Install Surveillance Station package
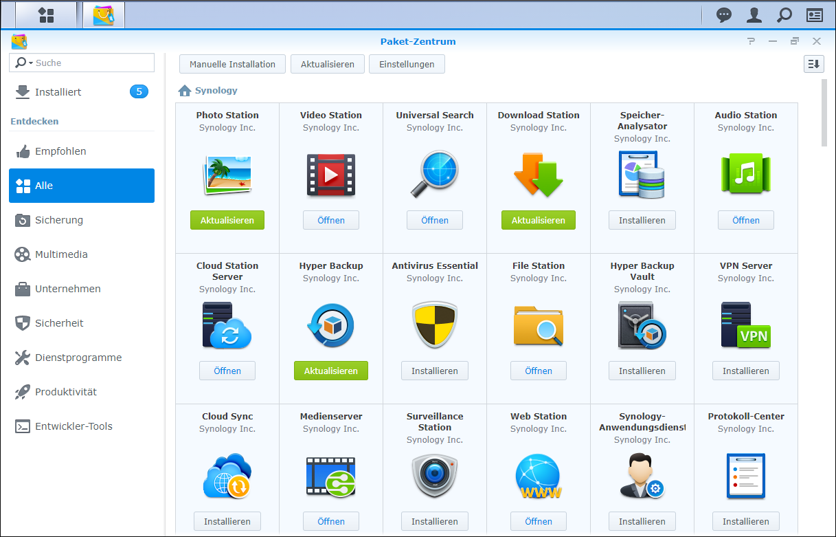836x537 pixels. click(435, 521)
